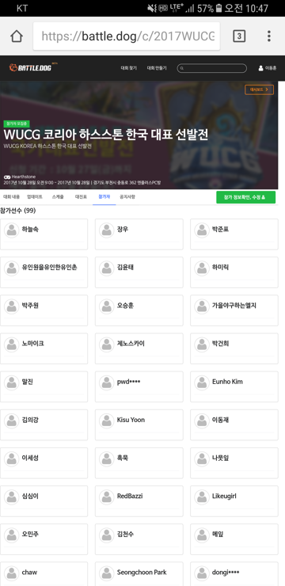Screen dimensions: 285x586
Task: Click the green 참가 정보확인, 수정 button
Action: coord(245,197)
